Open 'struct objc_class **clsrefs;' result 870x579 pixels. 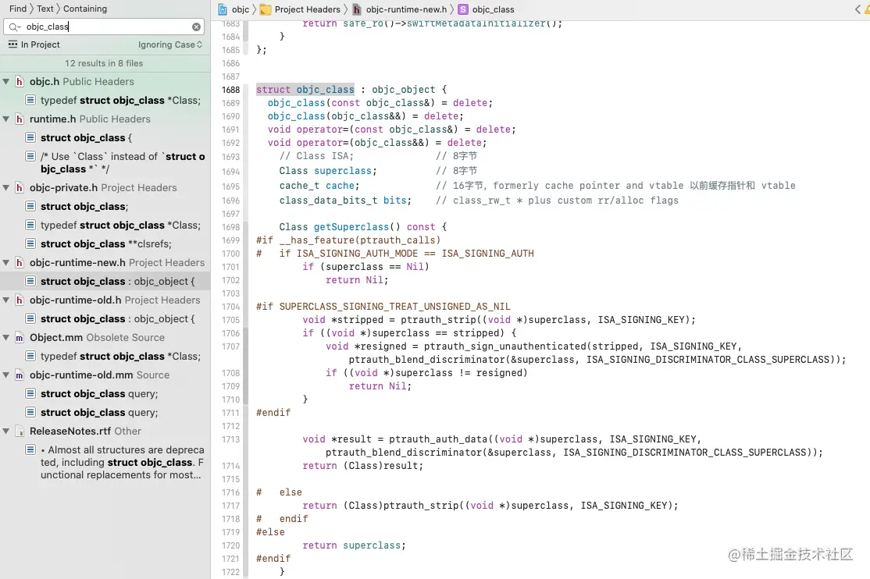coord(105,244)
